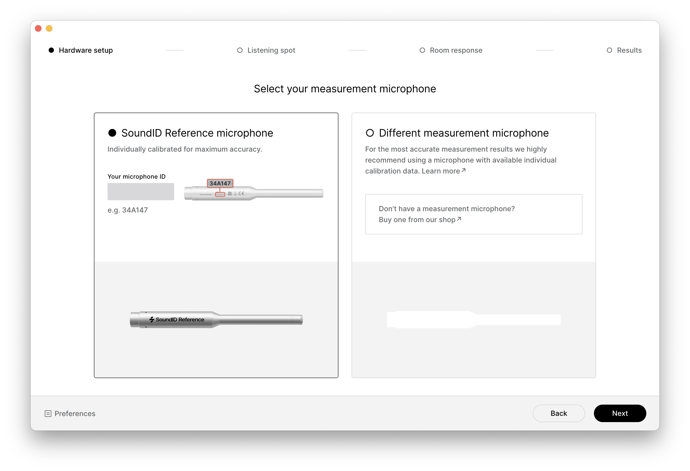Click the red 34A147 ID callout label

[220, 183]
